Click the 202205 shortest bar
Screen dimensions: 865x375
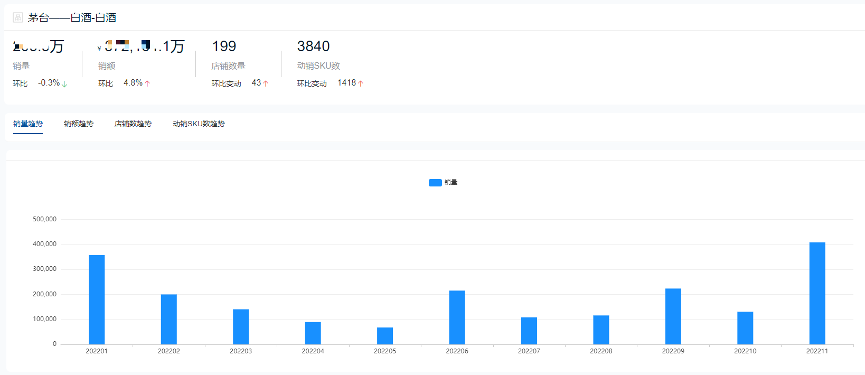[385, 336]
